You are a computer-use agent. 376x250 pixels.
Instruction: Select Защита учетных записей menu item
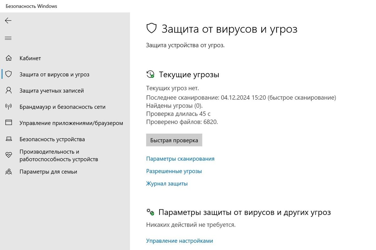point(52,91)
